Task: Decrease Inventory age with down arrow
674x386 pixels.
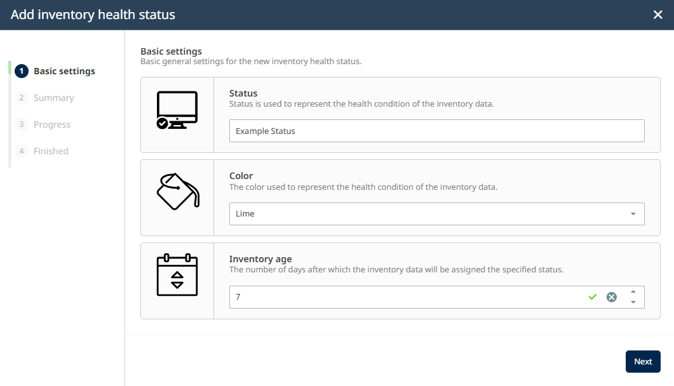Action: coord(633,302)
